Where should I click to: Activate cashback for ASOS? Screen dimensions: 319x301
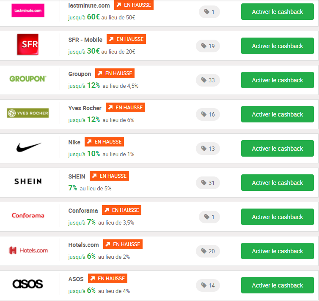[278, 285]
